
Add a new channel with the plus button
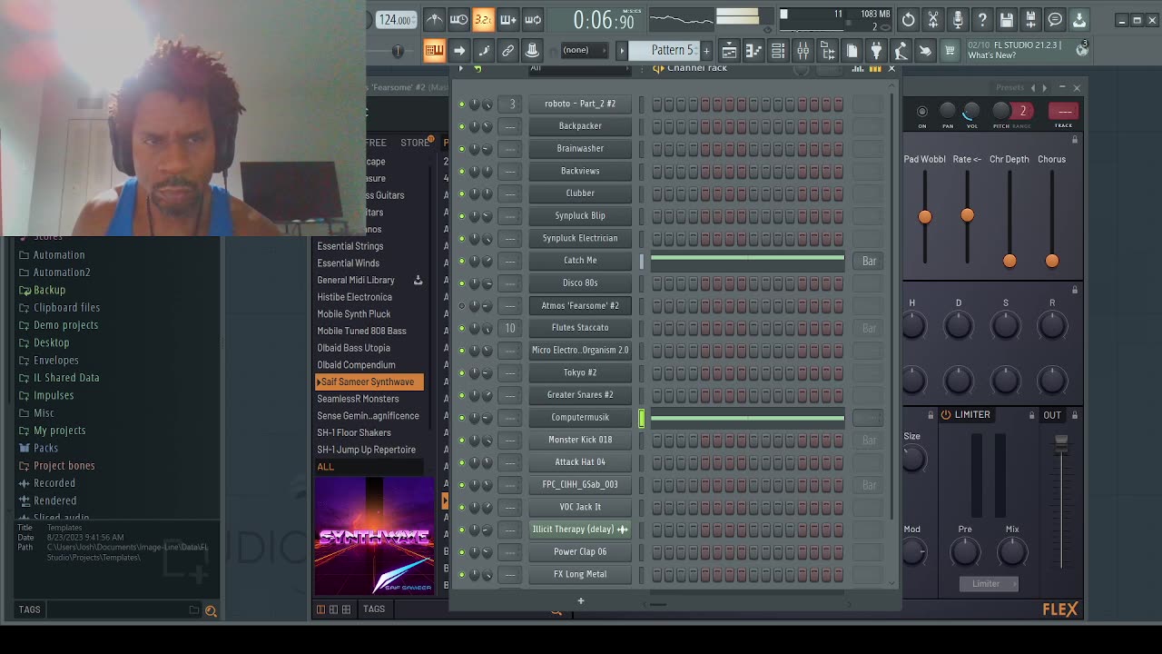click(581, 600)
